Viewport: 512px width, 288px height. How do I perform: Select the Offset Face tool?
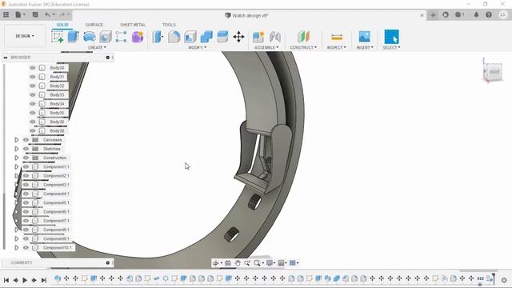tap(222, 37)
